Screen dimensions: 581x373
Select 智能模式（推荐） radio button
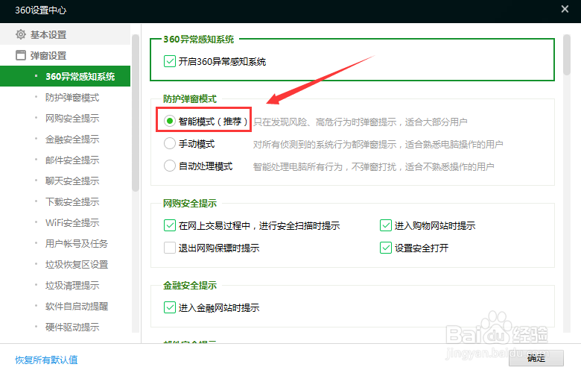tap(170, 121)
